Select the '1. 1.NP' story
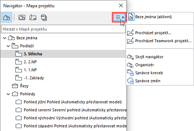This screenshot has width=194, height=131. coord(63,70)
